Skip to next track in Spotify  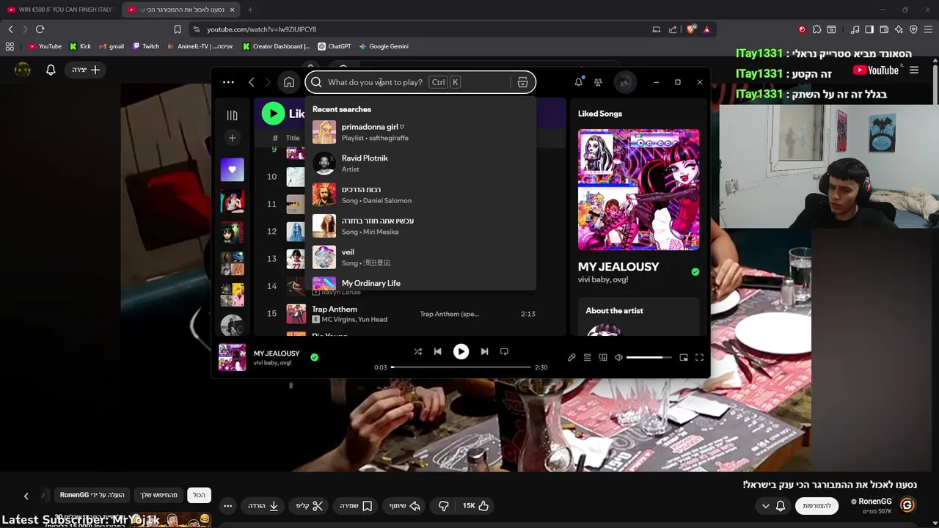pyautogui.click(x=484, y=351)
